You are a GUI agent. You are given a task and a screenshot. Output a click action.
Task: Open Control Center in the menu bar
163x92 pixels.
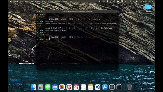tap(137, 1)
